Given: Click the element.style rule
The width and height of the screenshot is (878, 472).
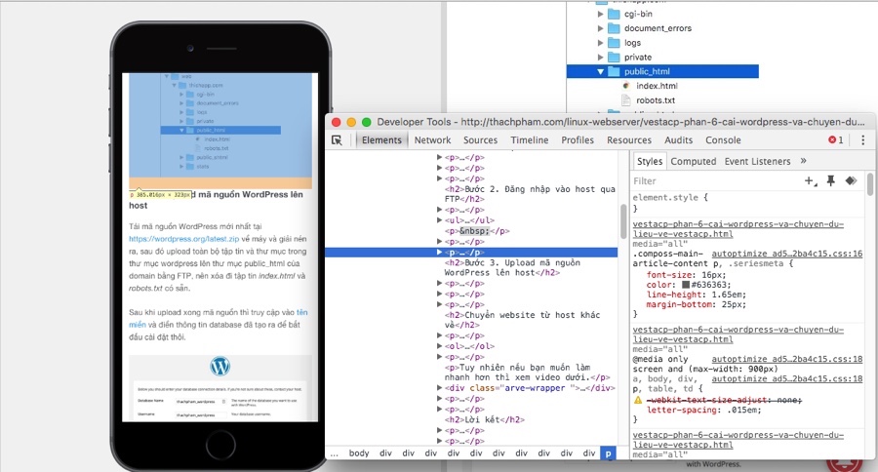Looking at the screenshot, I should click(669, 198).
